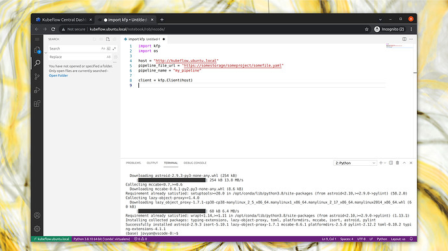Change the Python language mode in status bar
Viewport: 448px width, 251px height.
382,239
